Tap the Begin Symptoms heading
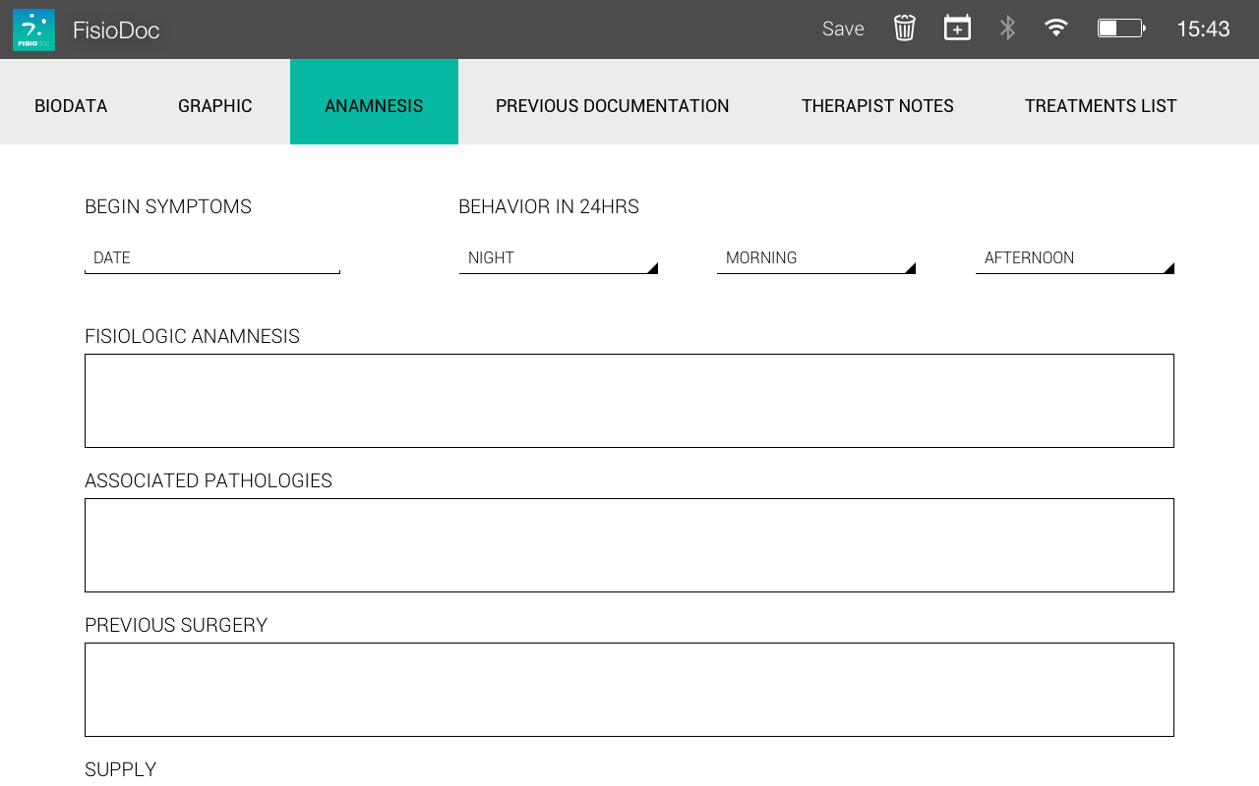The image size is (1259, 786). tap(168, 206)
